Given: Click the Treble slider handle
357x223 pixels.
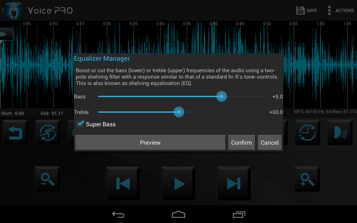Looking at the screenshot, I should (179, 112).
